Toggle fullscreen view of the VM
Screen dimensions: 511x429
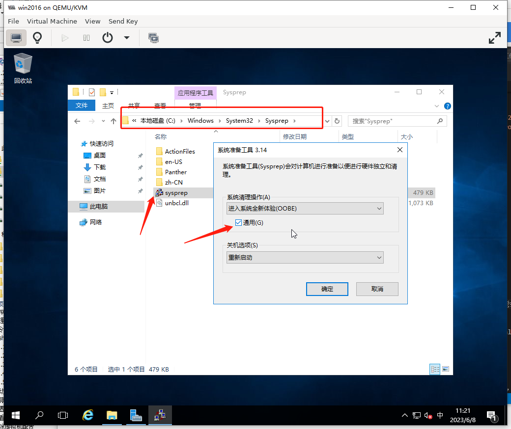click(x=494, y=38)
